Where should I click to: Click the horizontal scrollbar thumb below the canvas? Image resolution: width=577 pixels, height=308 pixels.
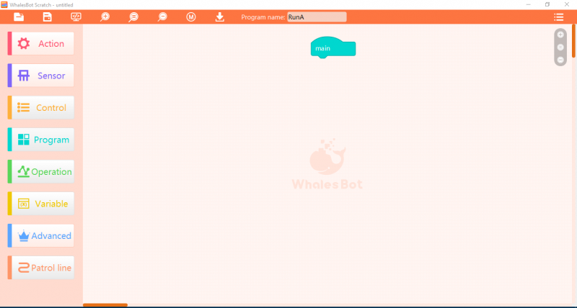coord(105,305)
